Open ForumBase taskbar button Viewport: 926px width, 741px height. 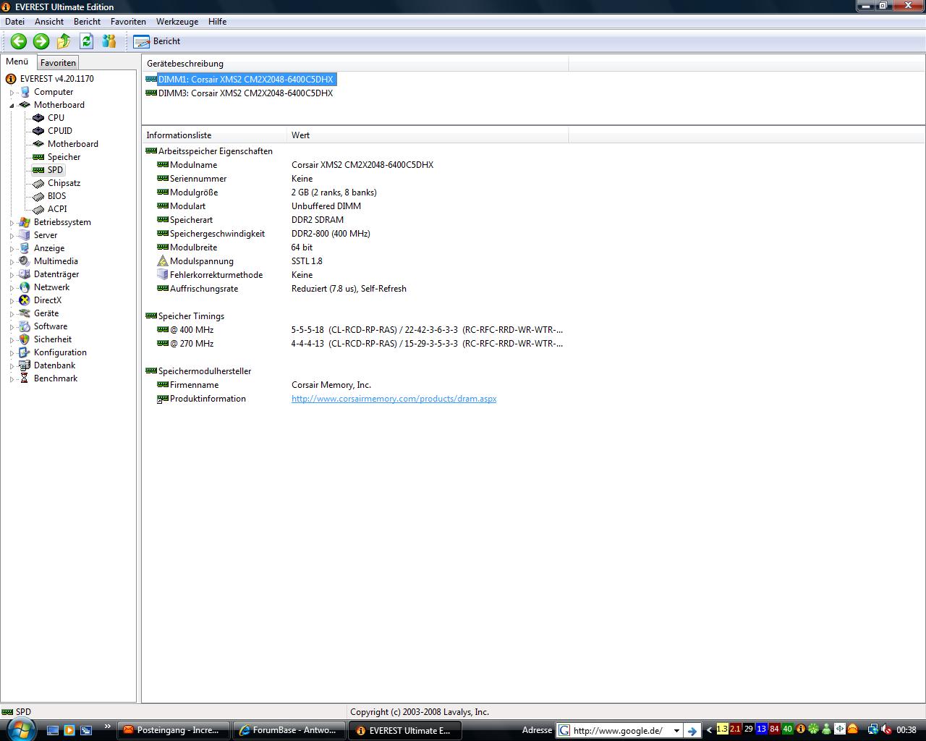289,730
